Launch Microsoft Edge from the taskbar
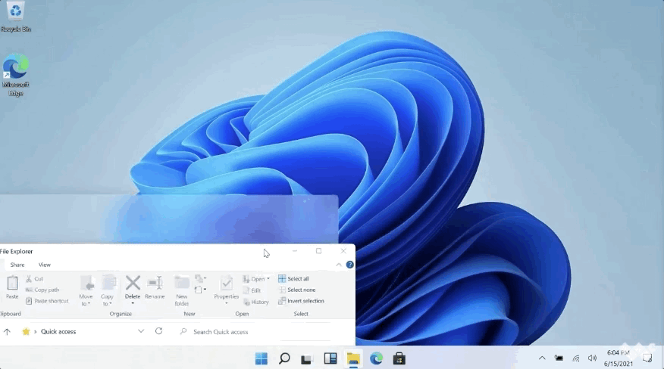This screenshot has height=369, width=664. [x=376, y=358]
